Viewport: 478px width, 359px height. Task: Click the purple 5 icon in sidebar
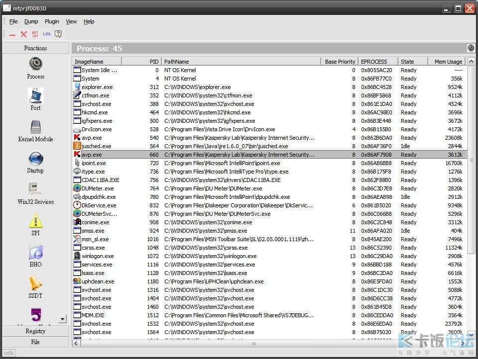[x=36, y=315]
